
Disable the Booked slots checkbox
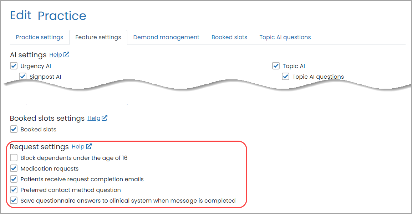[14, 129]
